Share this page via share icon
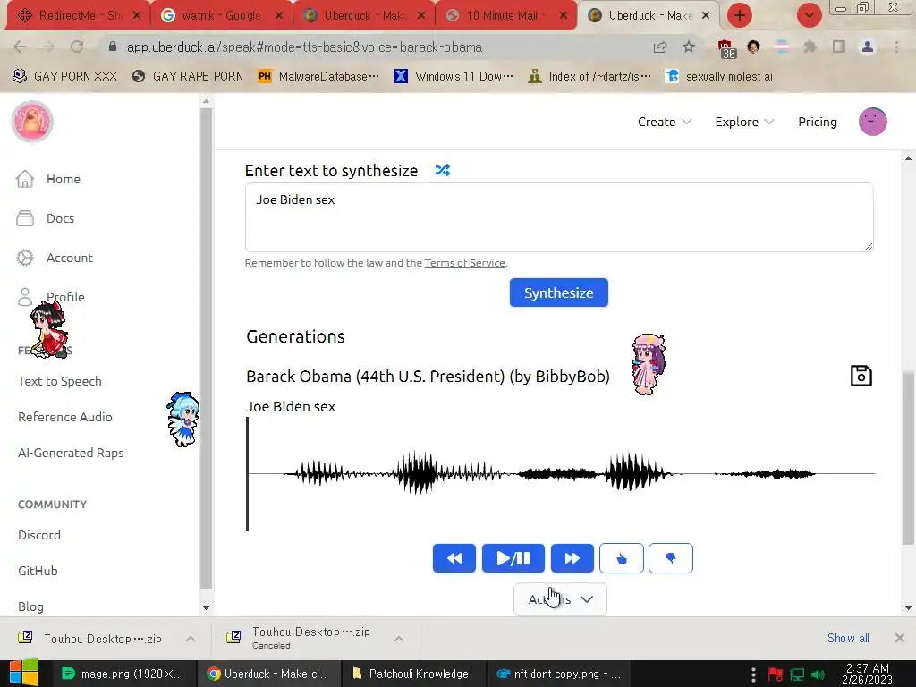 [660, 47]
